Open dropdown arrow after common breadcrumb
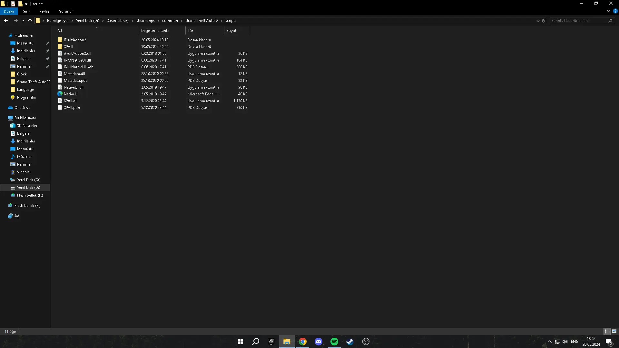619x348 pixels. pyautogui.click(x=182, y=21)
